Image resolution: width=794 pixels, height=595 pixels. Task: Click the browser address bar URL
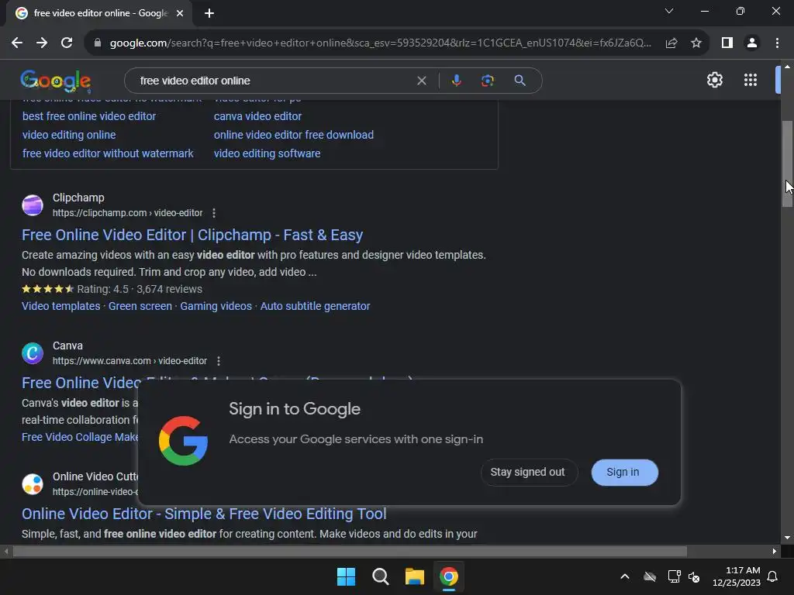pos(380,43)
